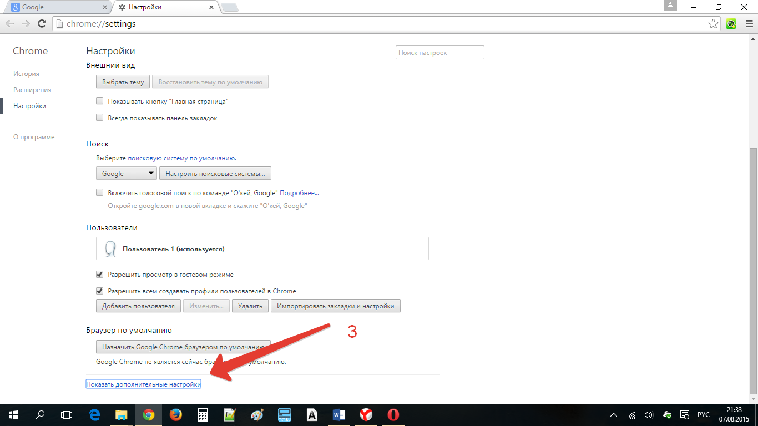The width and height of the screenshot is (758, 426).
Task: Click Настроить поисковые системы button
Action: coord(215,173)
